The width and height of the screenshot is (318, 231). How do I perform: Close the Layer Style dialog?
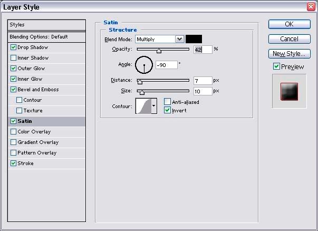tap(311, 7)
